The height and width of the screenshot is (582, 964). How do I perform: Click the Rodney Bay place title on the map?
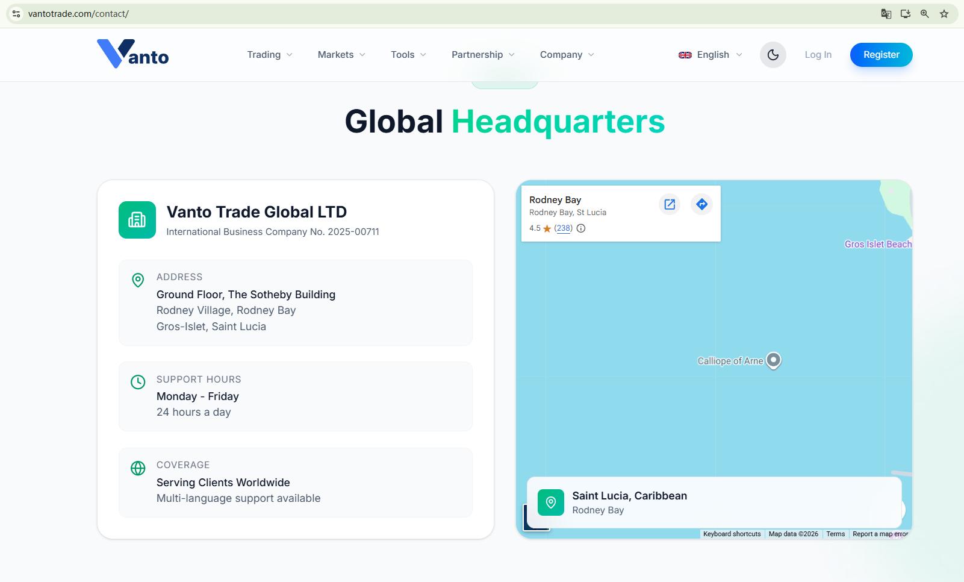[555, 199]
